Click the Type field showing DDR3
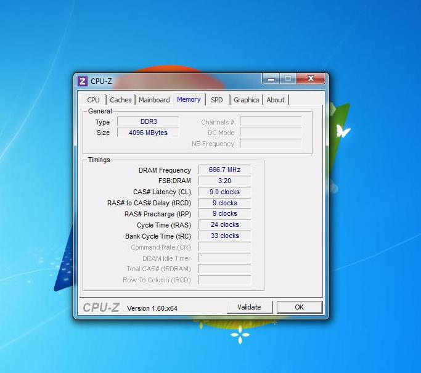 148,121
